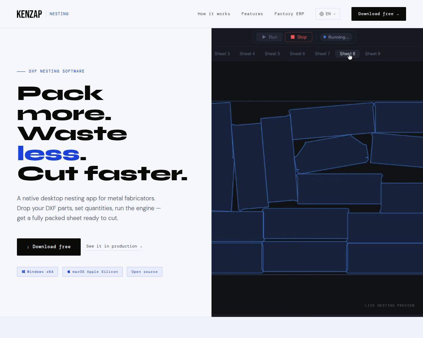Open the NESTING product label link
423x338 pixels.
59,14
